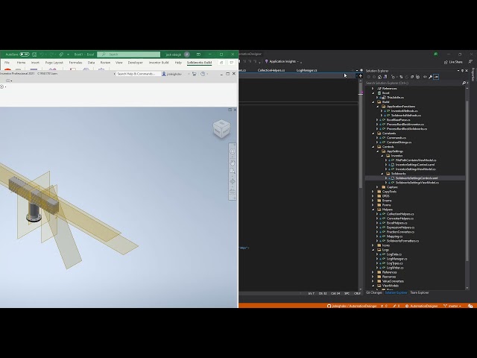
Task: Toggle Preview Selected Items in Solution Explorer
Action: pos(436,77)
